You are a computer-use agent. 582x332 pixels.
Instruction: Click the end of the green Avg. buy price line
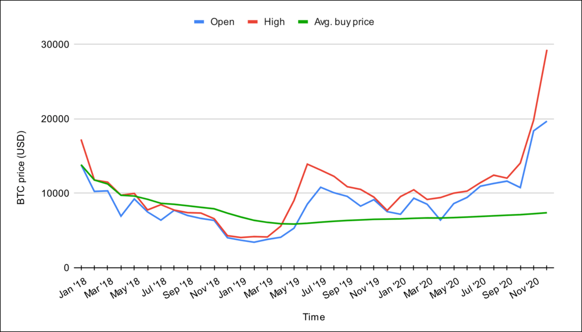547,213
